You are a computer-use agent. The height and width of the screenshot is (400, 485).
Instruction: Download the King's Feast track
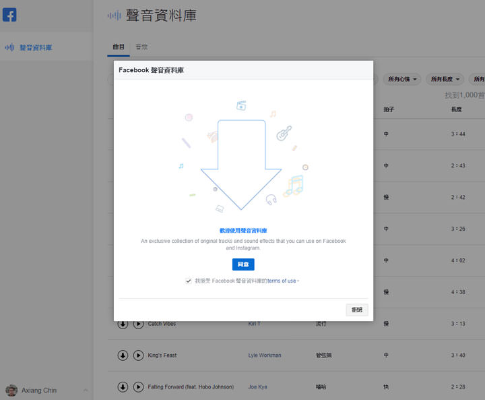123,355
